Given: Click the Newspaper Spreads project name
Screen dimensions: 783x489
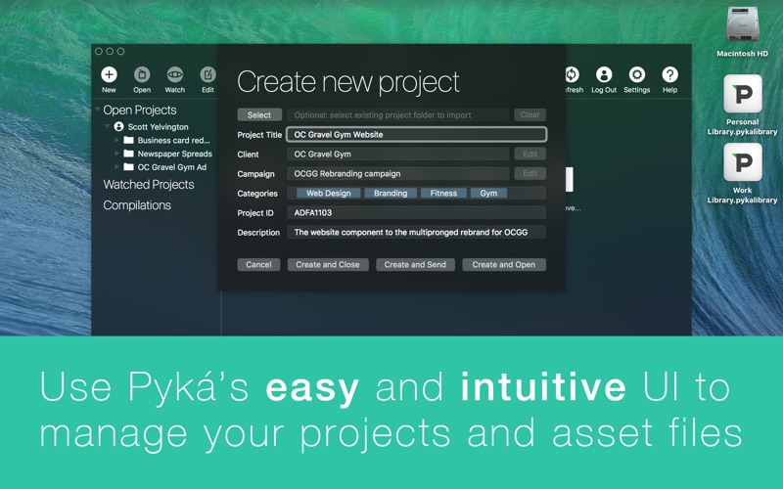Looking at the screenshot, I should [175, 154].
